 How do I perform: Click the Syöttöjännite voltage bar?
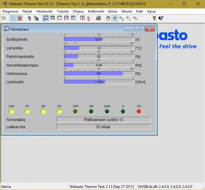[99, 40]
